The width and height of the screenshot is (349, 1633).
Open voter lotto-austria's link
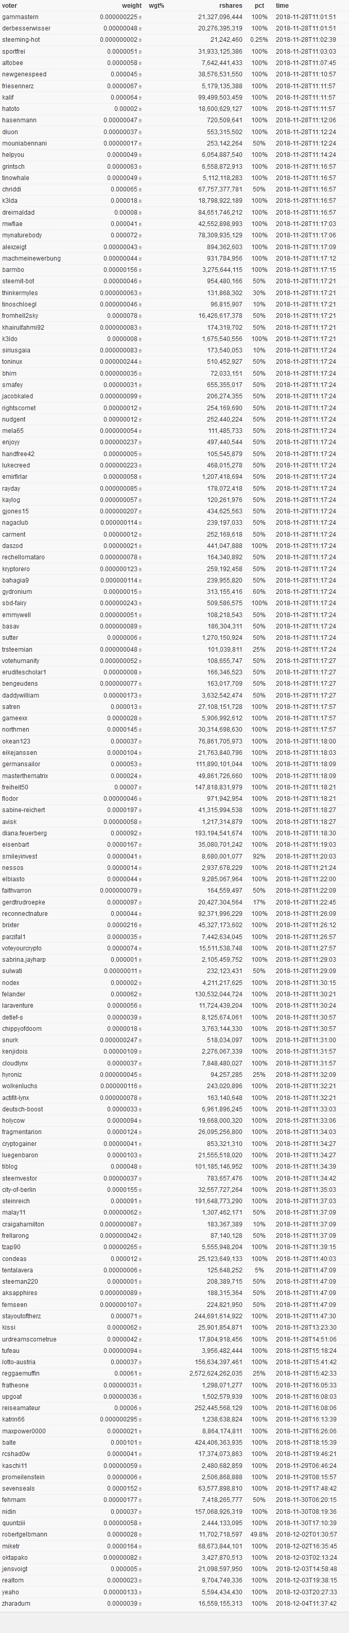19,1362
